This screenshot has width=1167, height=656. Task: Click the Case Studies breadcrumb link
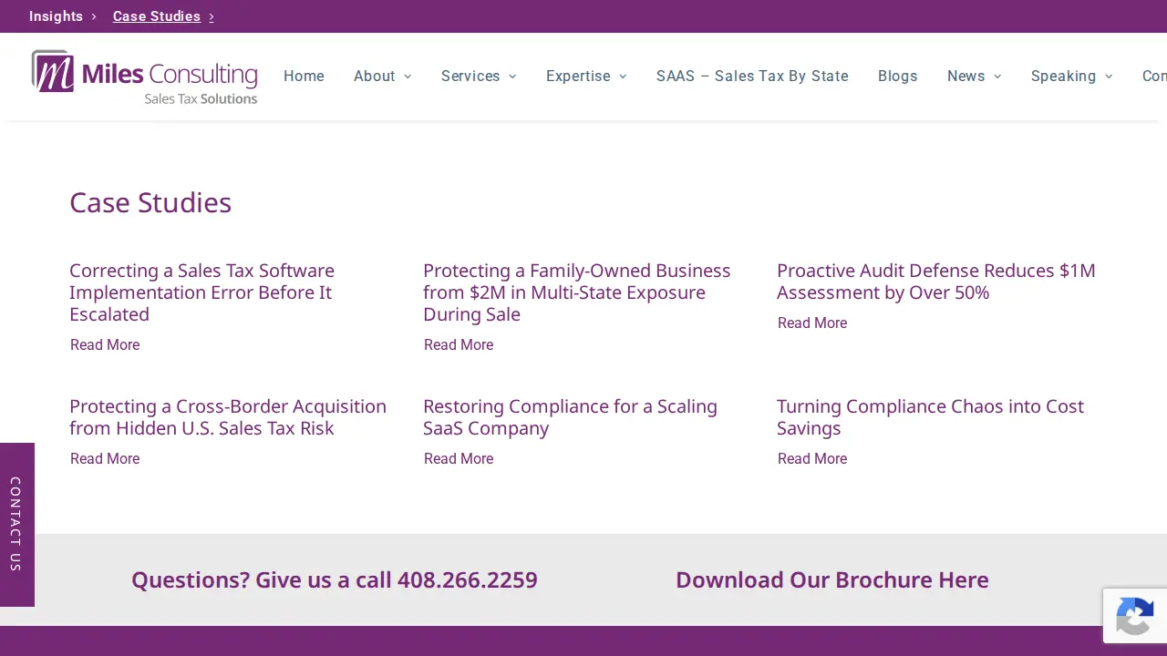pos(157,16)
